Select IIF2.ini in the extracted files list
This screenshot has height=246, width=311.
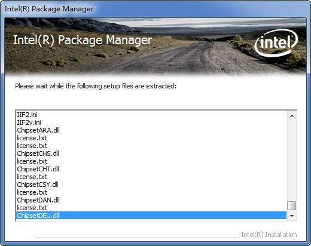151,115
